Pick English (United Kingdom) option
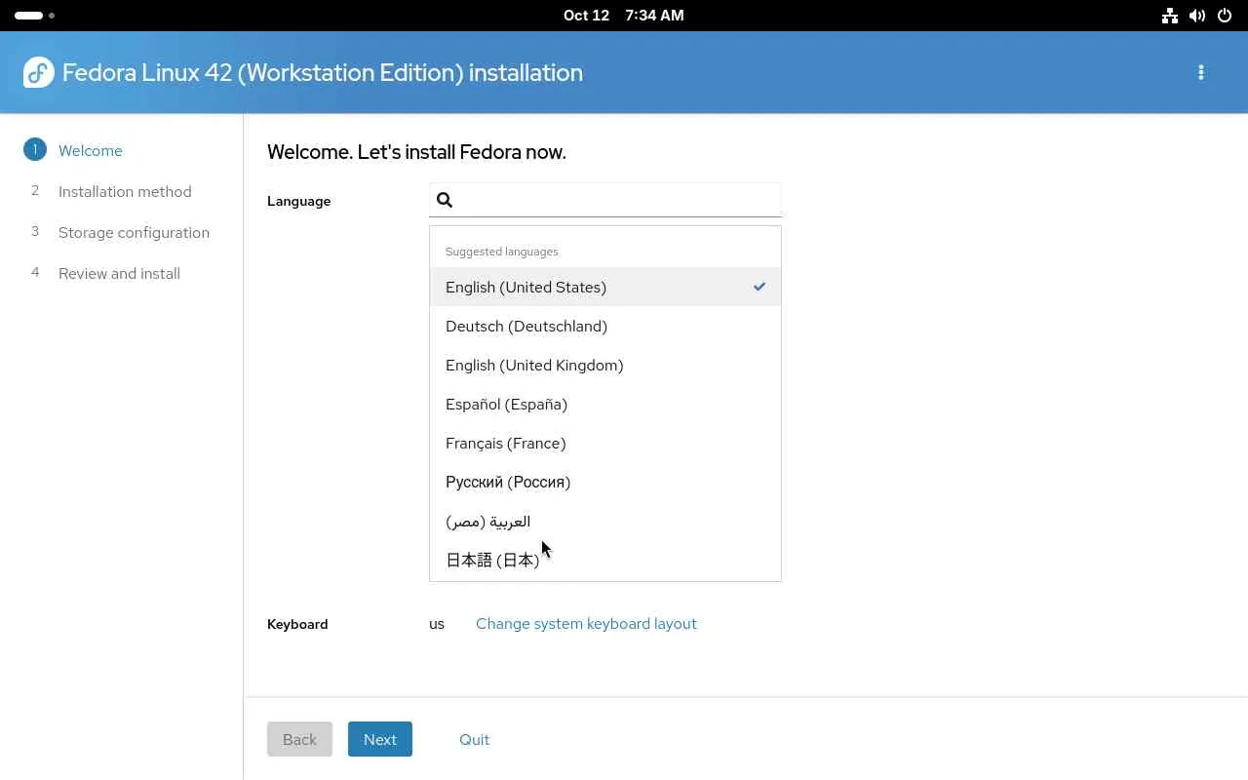 coord(534,365)
